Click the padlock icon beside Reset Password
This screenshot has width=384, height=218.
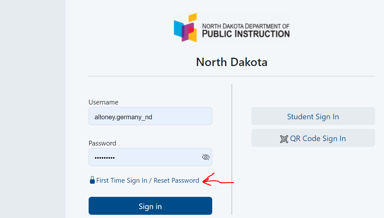[92, 180]
